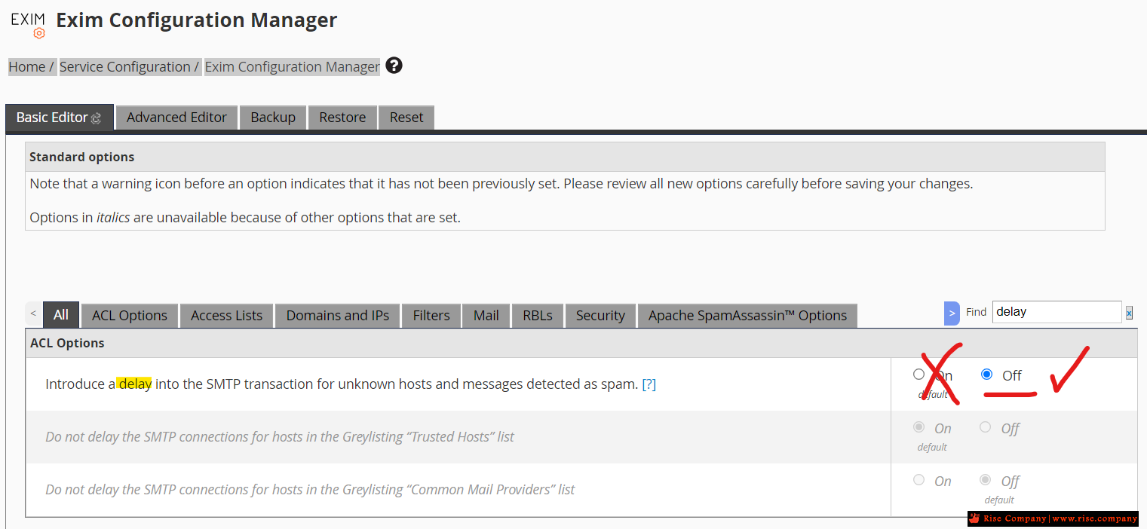Select On for Common Mail Providers option

pyautogui.click(x=919, y=480)
